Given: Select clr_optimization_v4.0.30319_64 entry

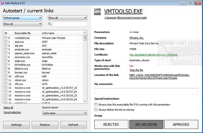Looking at the screenshot, I should (59, 99).
